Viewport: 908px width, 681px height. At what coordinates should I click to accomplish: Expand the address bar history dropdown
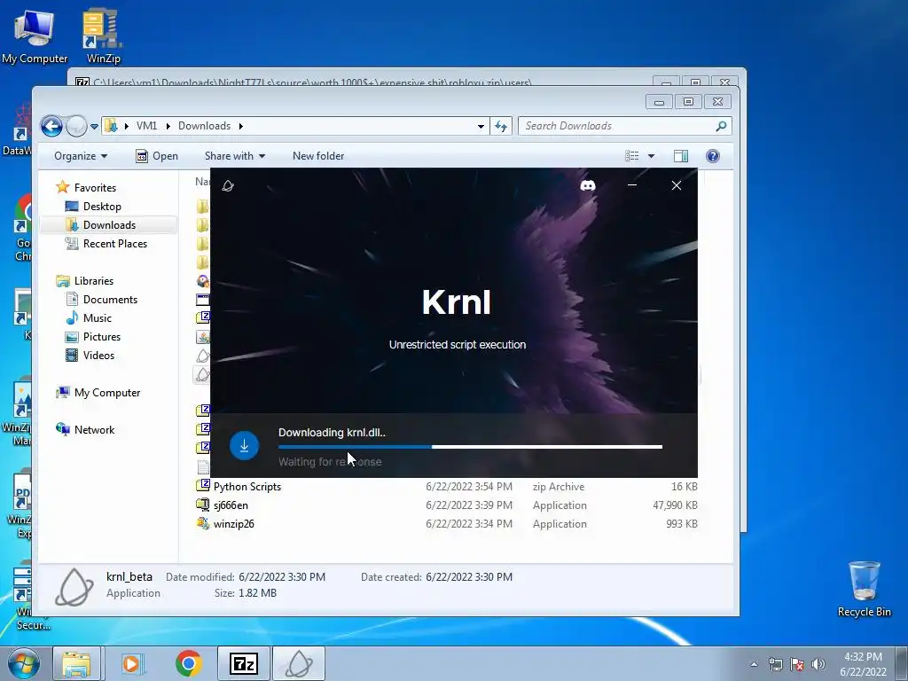point(481,126)
